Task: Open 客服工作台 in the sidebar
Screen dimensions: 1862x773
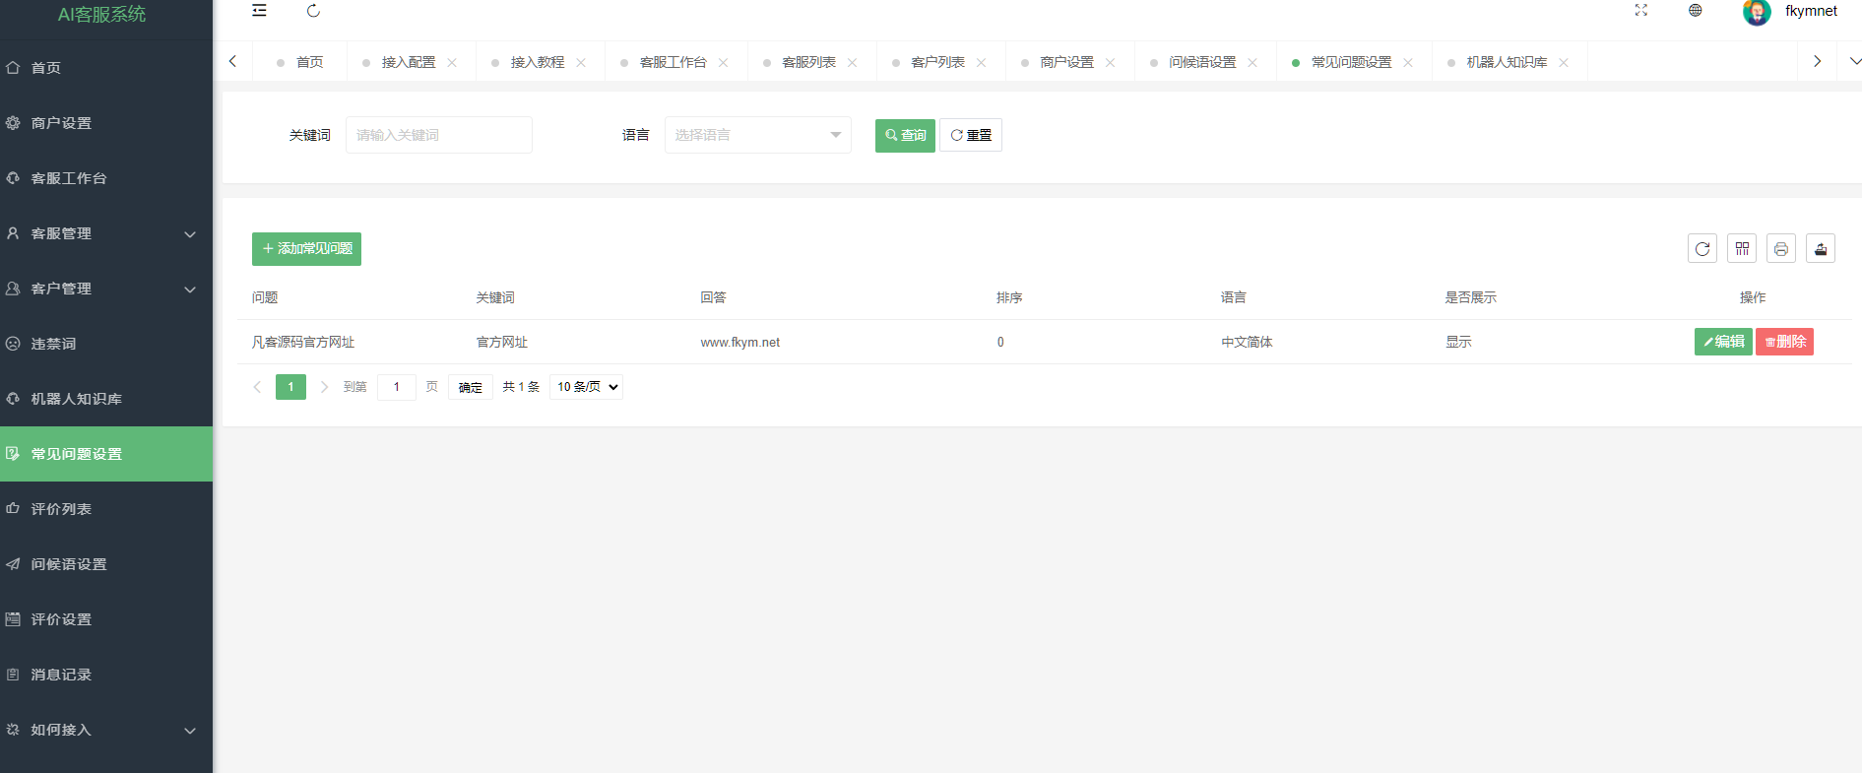Action: click(106, 178)
